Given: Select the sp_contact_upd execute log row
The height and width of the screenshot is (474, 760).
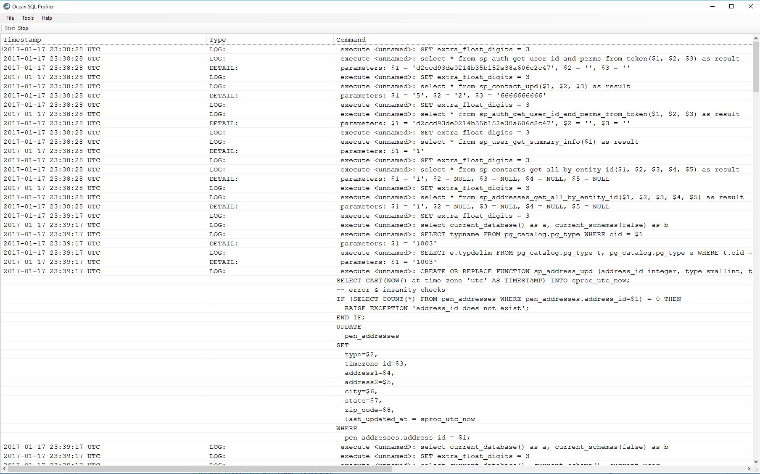Looking at the screenshot, I should point(483,86).
